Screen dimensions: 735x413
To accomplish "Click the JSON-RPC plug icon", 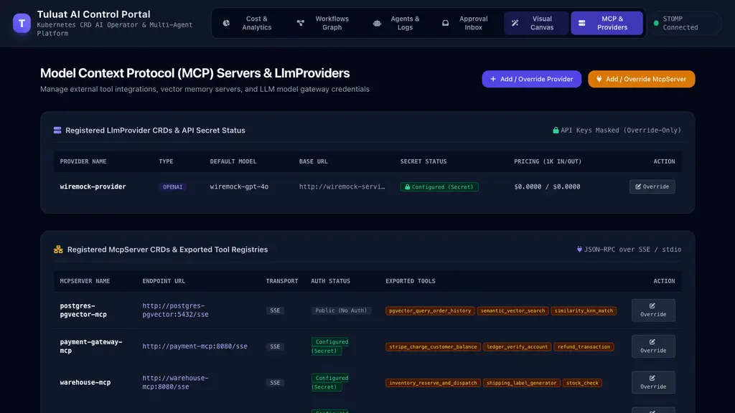I will point(579,250).
